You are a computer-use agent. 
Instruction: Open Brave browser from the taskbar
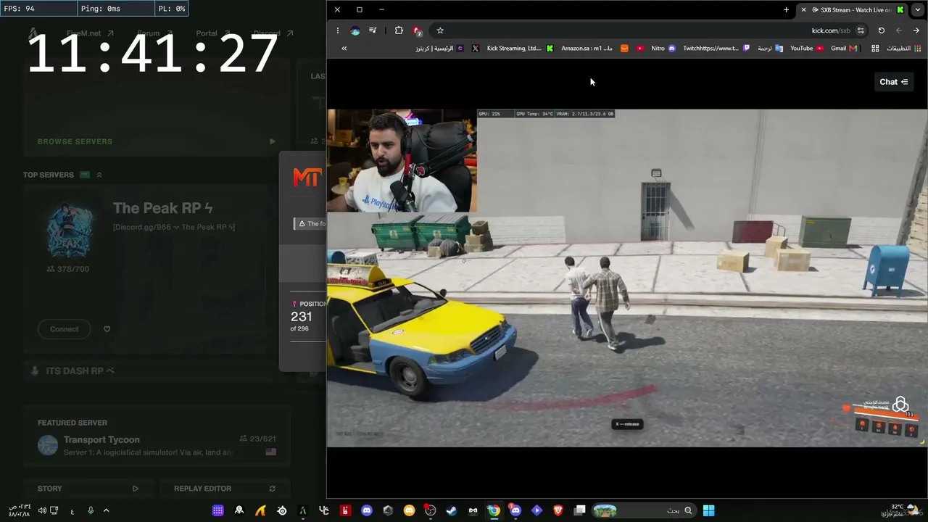[558, 510]
